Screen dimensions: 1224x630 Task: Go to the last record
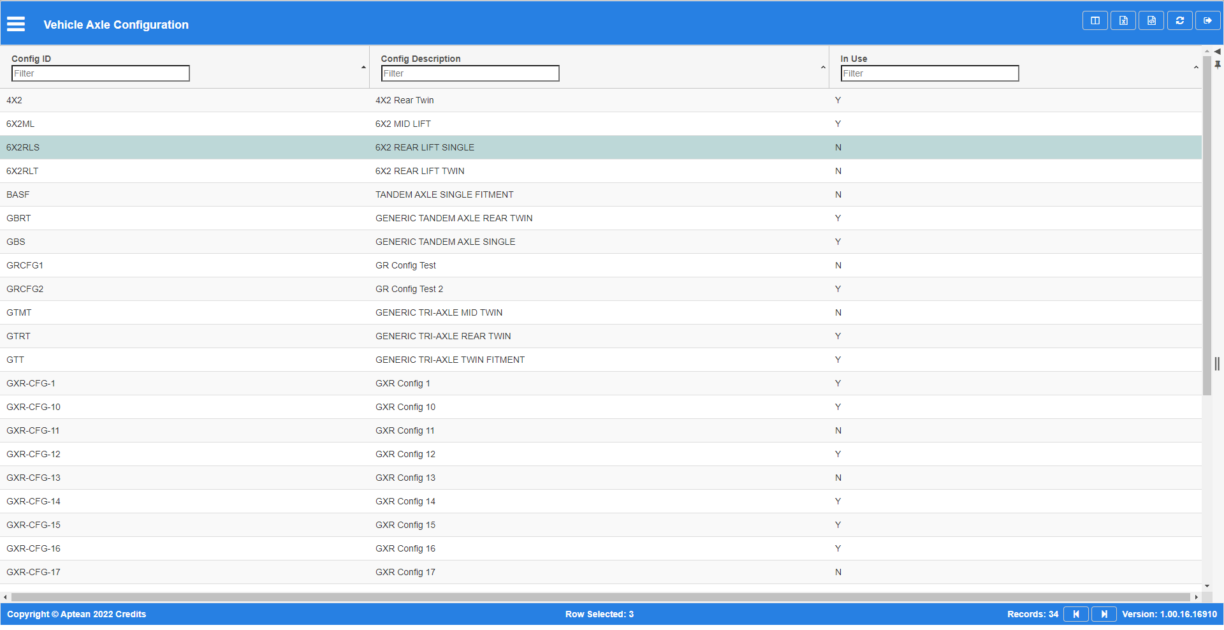point(1104,614)
